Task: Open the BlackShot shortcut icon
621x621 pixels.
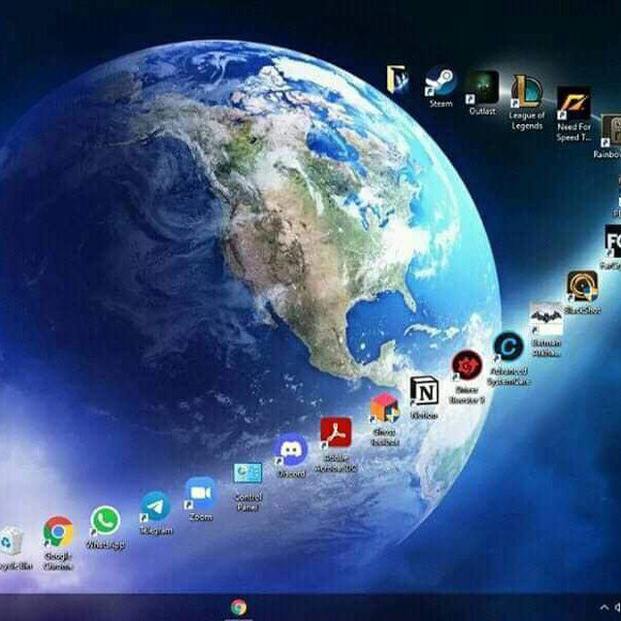Action: tap(582, 286)
